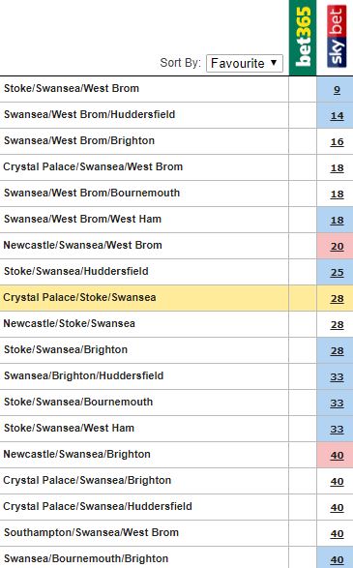Click the Swansea/West Brom/Bournemouth selection name
The width and height of the screenshot is (353, 568).
[92, 193]
